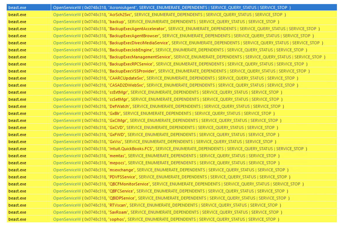341x227 pixels.
Task: Click the "GxCVD" service string
Action: tap(116, 127)
